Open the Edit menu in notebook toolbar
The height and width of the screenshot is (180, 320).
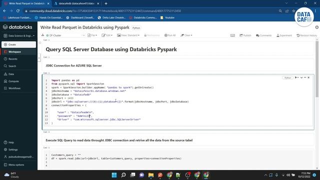[x=107, y=35]
